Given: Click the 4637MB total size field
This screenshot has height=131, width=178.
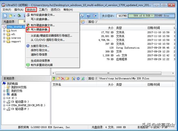Looking at the screenshot, I should pos(122,16).
